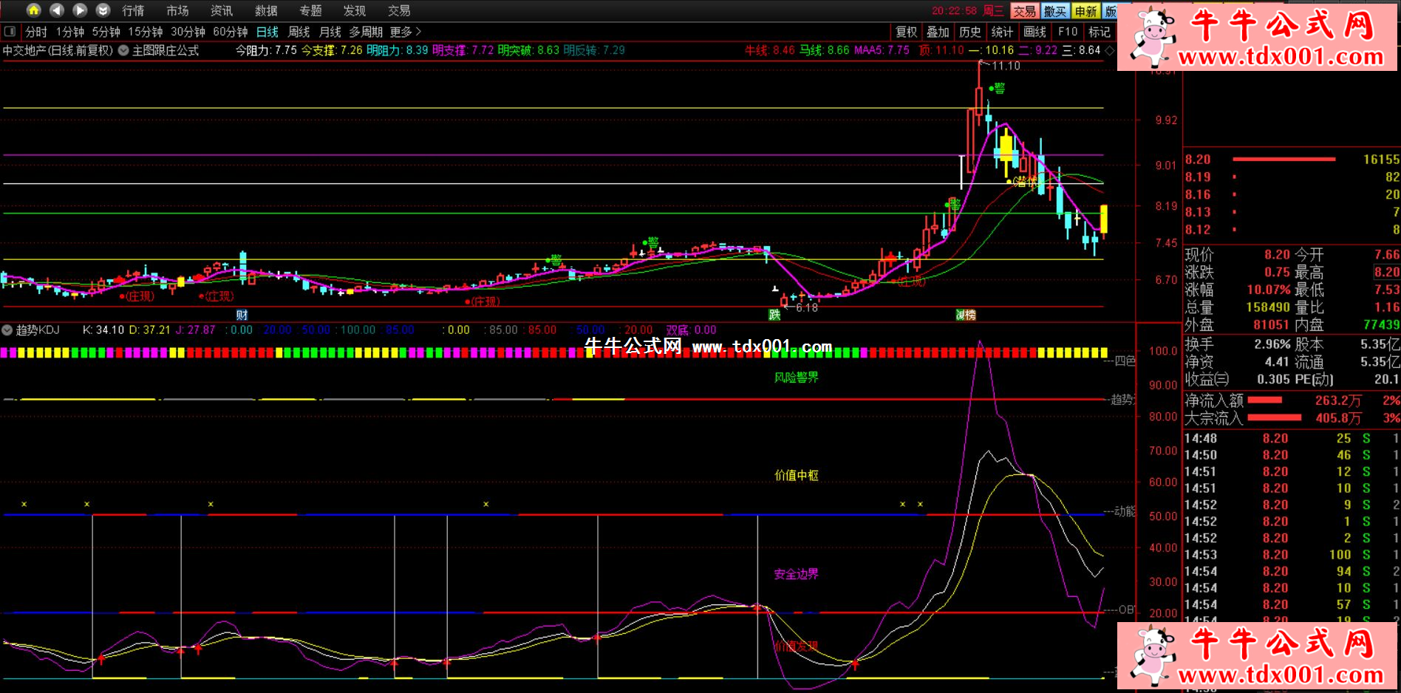Click the yellow 申新 button
This screenshot has height=693, width=1401.
1086,11
